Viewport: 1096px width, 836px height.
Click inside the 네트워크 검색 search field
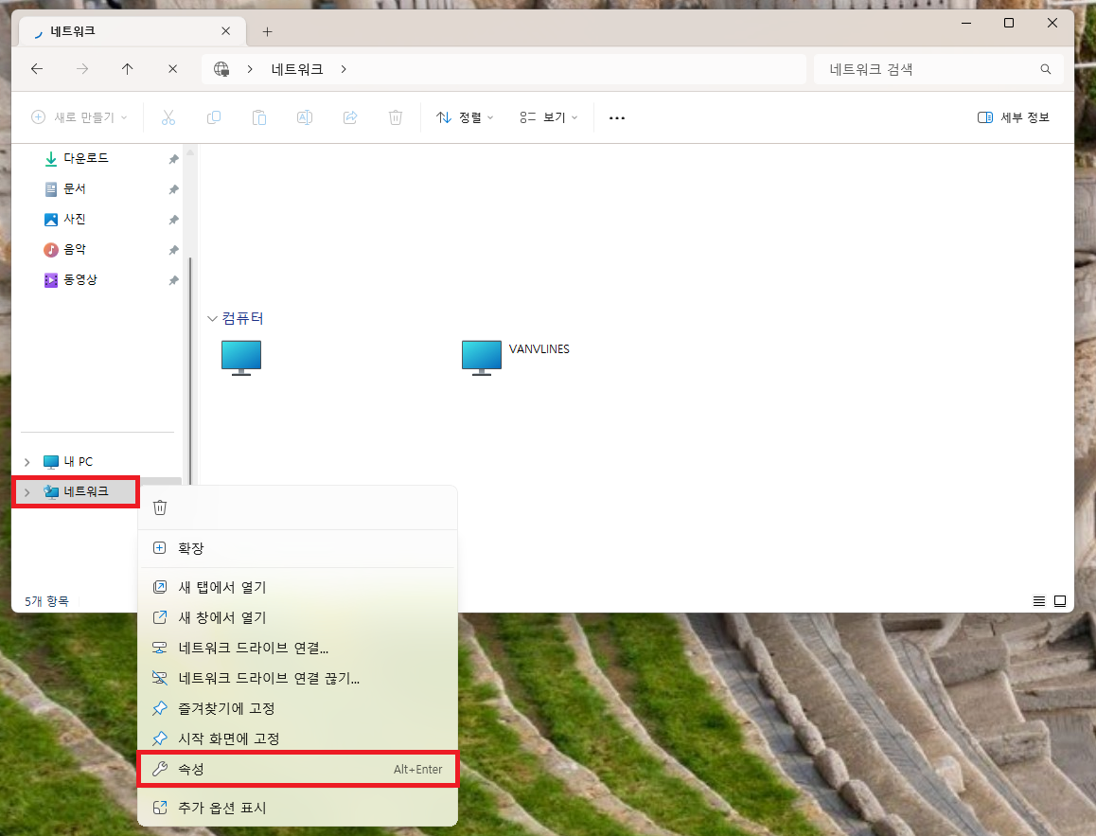pyautogui.click(x=937, y=68)
